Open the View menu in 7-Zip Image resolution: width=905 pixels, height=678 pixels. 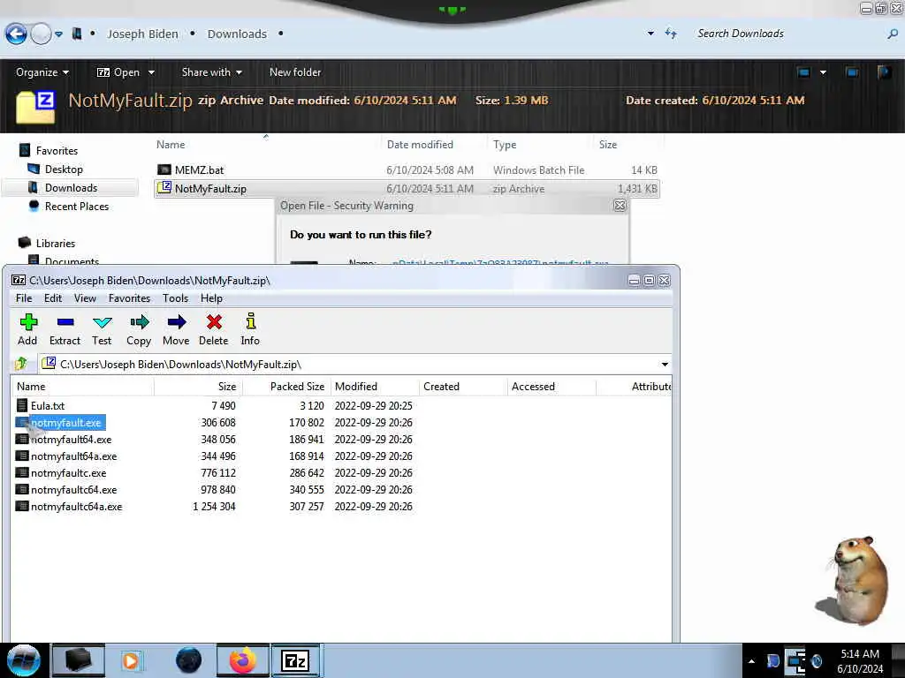tap(85, 298)
